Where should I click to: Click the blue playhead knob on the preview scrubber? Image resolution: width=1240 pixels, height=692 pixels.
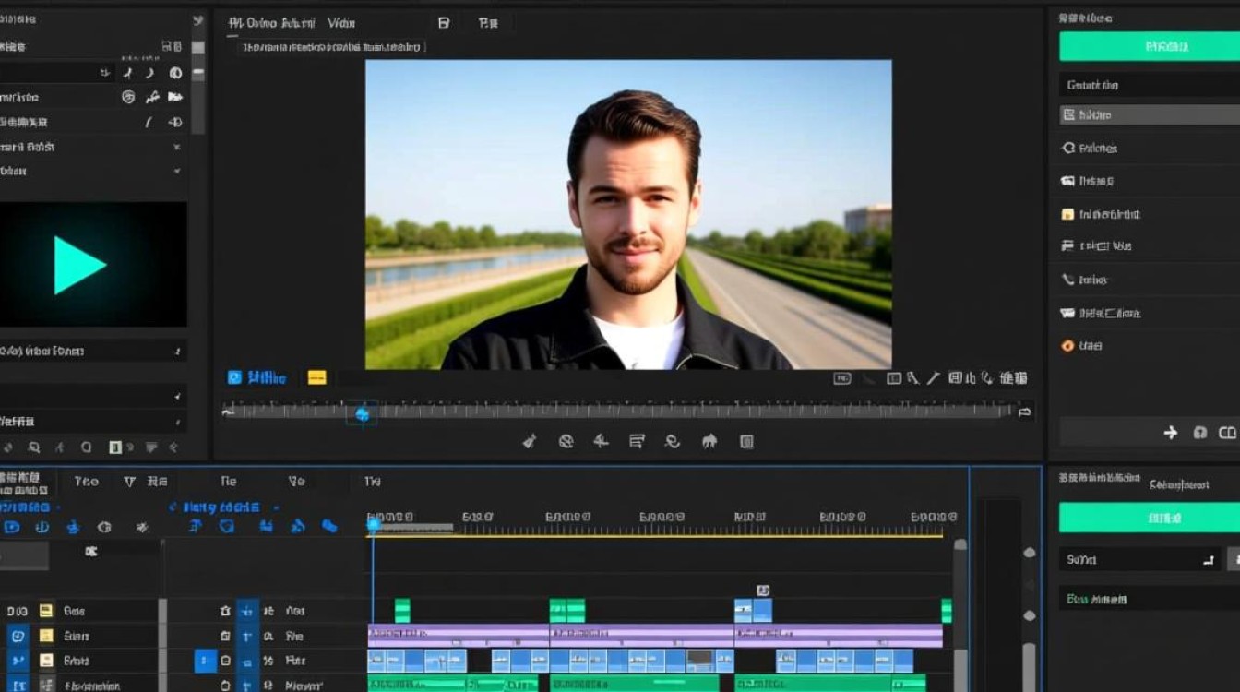[x=363, y=414]
